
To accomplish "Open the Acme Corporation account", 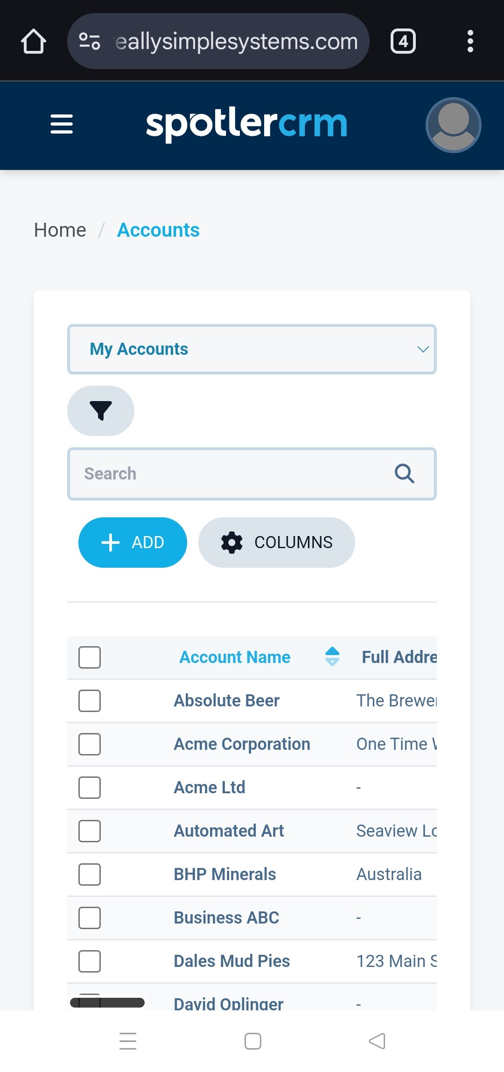I will point(242,744).
